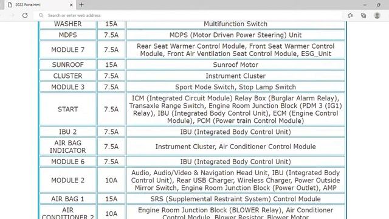Image resolution: width=389 pixels, height=219 pixels.
Task: Click the 7.5A rating for MODULE 3
Action: click(111, 87)
